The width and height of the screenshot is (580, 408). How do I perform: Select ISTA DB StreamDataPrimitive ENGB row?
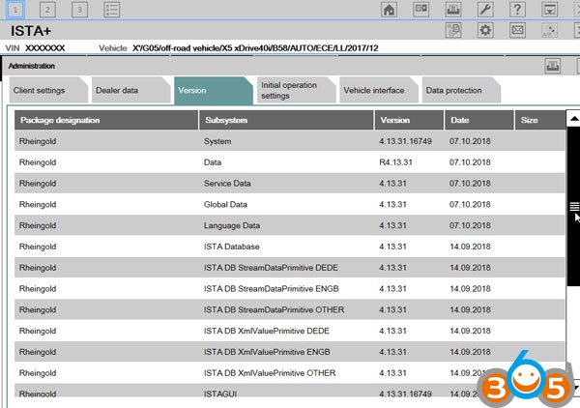[290, 288]
